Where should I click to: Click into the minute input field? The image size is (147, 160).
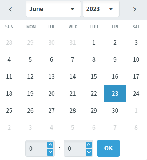pos(75,149)
